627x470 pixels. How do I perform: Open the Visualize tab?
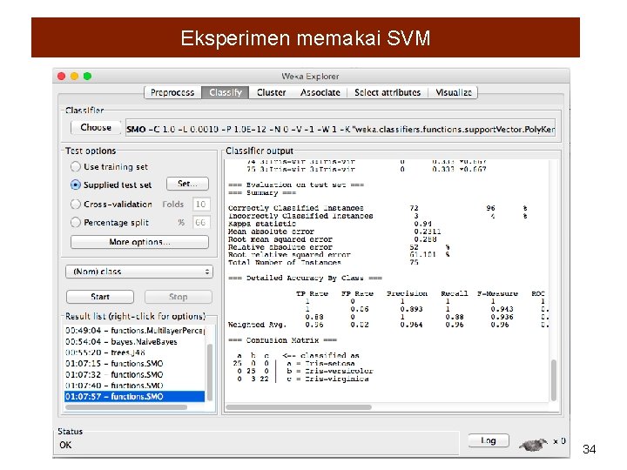454,93
